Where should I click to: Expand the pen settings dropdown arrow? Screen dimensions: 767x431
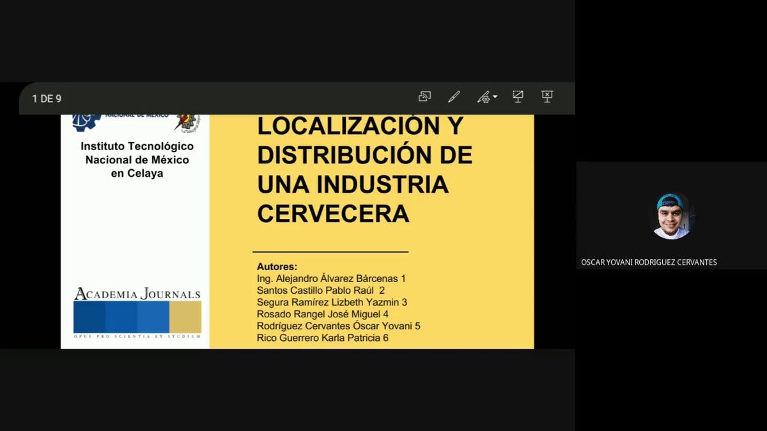coord(495,98)
